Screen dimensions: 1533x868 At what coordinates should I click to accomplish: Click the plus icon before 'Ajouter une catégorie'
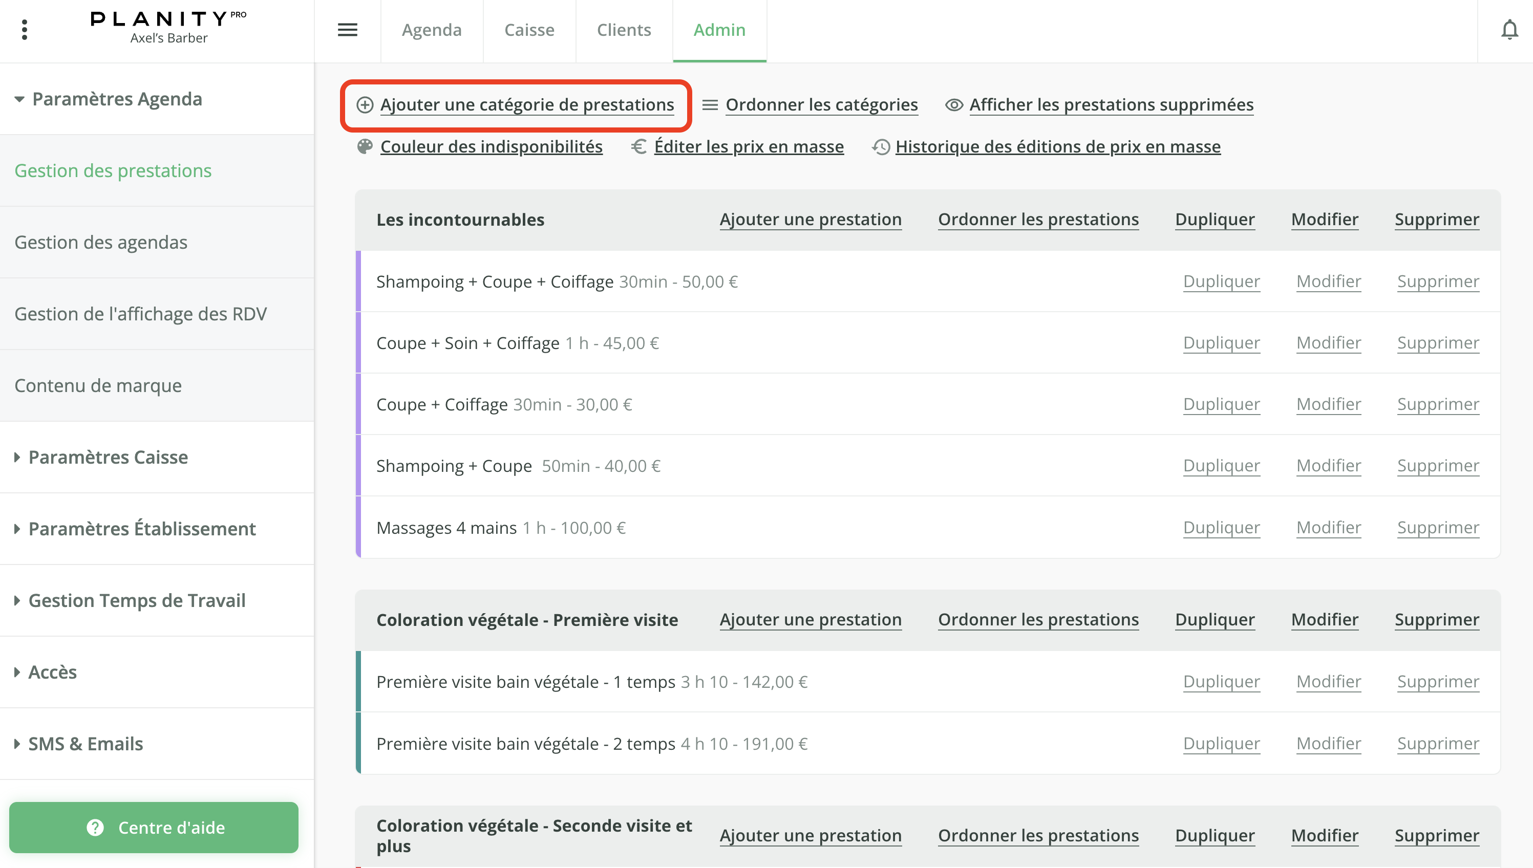point(365,104)
